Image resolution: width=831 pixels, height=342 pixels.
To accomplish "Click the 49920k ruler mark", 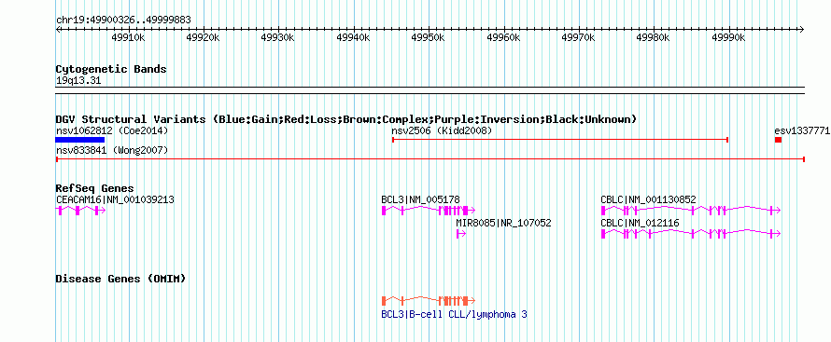I will click(204, 38).
